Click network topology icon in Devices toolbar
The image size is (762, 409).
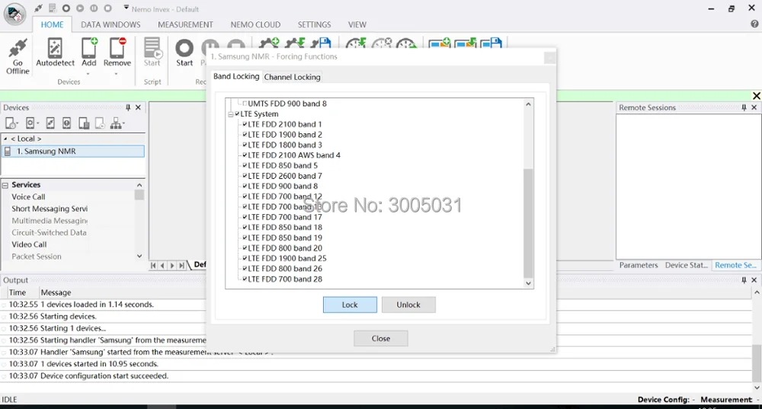click(x=115, y=123)
